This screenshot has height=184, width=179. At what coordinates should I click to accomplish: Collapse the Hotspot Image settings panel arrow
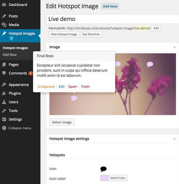pos(174,139)
